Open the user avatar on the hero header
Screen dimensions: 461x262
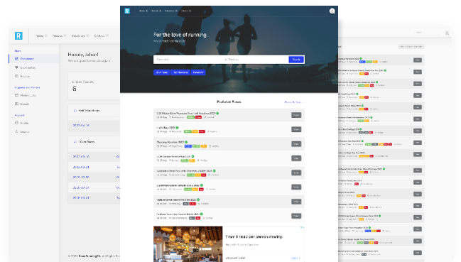tap(332, 11)
